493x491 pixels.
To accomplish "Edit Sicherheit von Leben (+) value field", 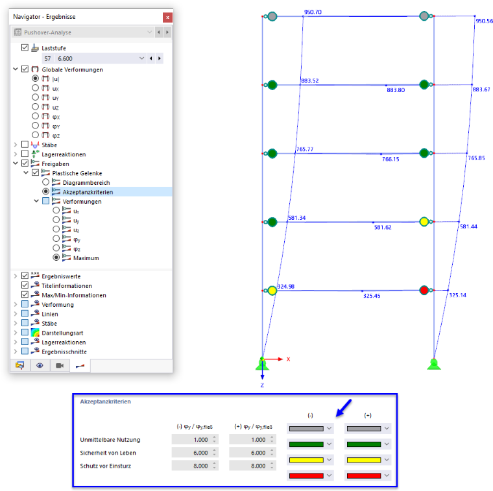I will (252, 453).
